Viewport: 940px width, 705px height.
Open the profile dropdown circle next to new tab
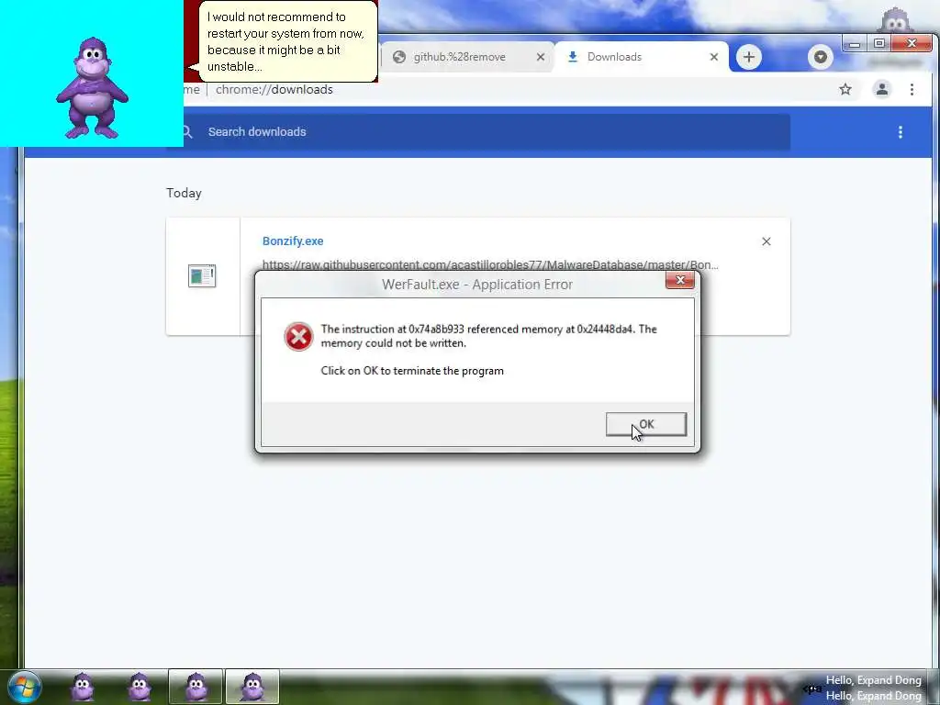(820, 57)
